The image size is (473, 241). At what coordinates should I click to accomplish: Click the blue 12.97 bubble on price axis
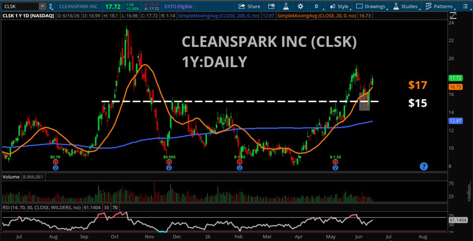455,121
